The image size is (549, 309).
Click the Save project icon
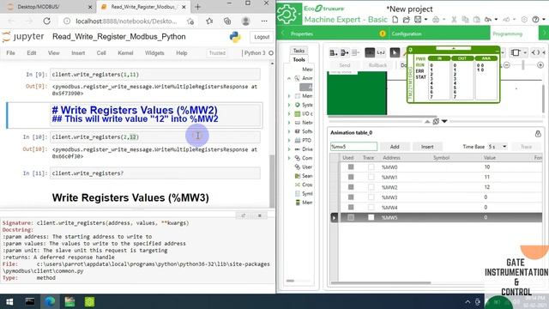pyautogui.click(x=418, y=20)
